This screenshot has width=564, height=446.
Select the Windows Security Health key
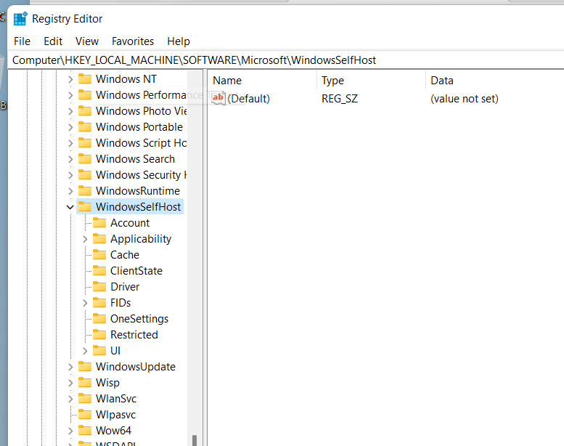tap(141, 175)
